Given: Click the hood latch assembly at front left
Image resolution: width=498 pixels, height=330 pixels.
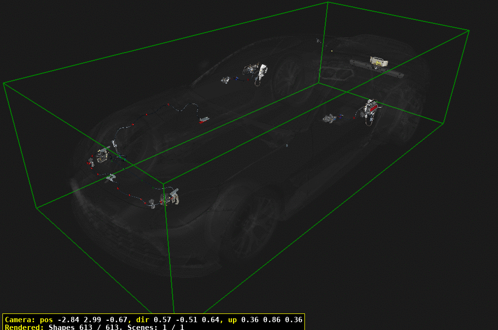Looking at the screenshot, I should [x=102, y=155].
